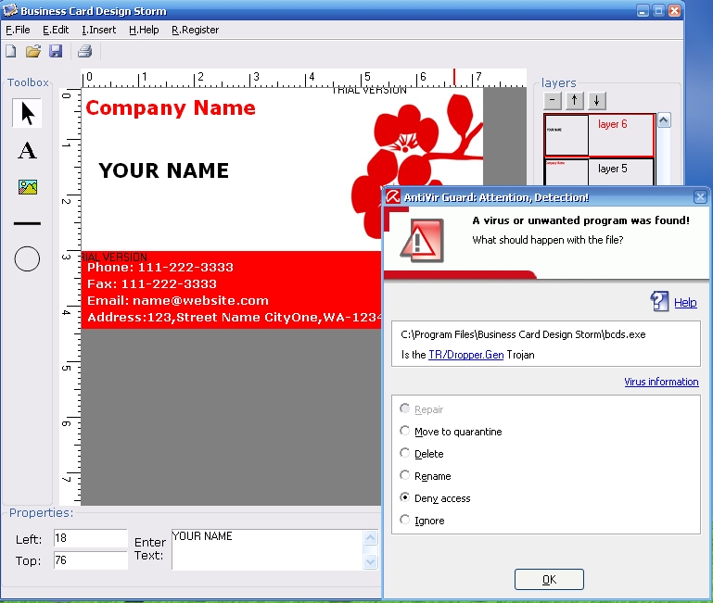The height and width of the screenshot is (603, 713).
Task: Select the layer 5 thumbnail
Action: [567, 172]
